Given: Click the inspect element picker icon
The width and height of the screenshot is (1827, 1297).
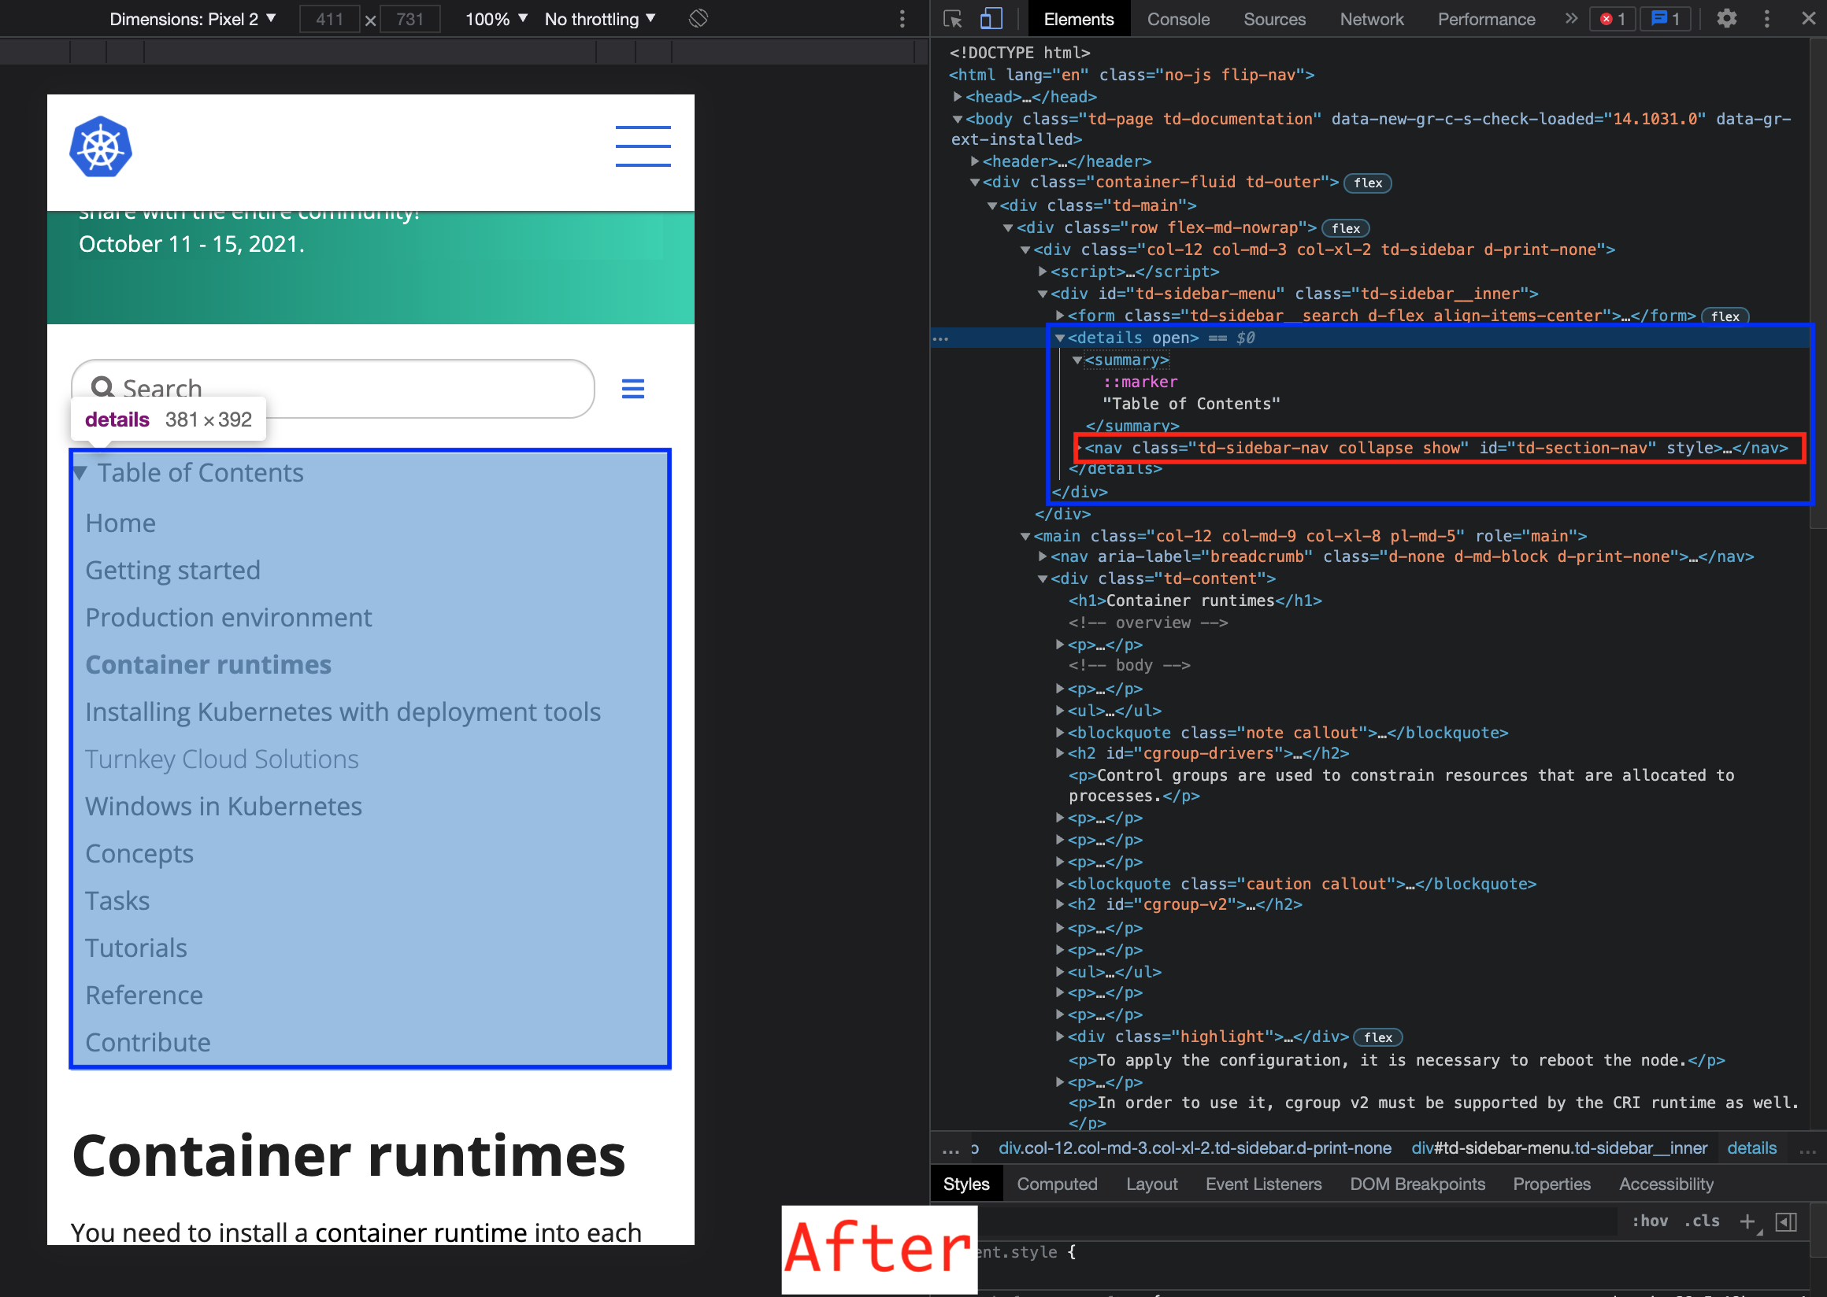Looking at the screenshot, I should [952, 19].
